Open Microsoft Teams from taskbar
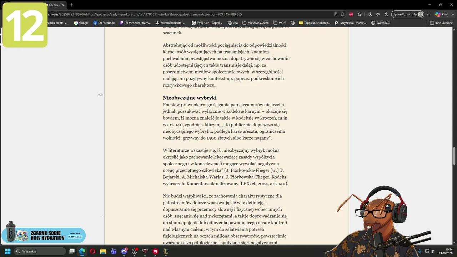Viewport: 457px width, 257px height. click(114, 251)
